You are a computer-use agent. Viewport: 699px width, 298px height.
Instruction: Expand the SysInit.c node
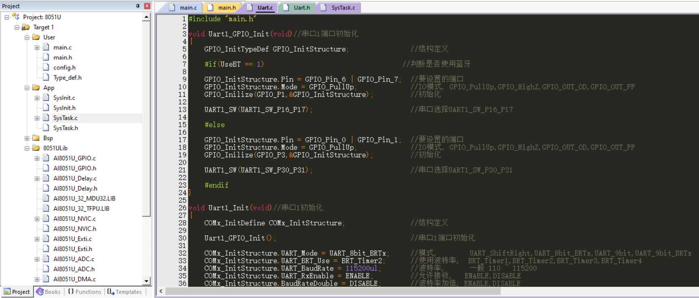pyautogui.click(x=37, y=98)
